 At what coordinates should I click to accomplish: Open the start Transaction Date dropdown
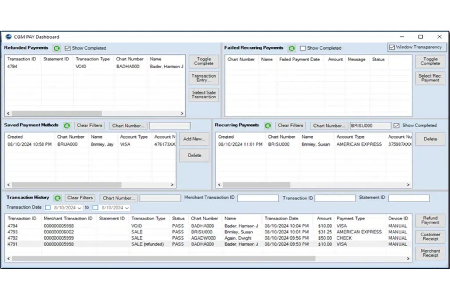point(80,208)
